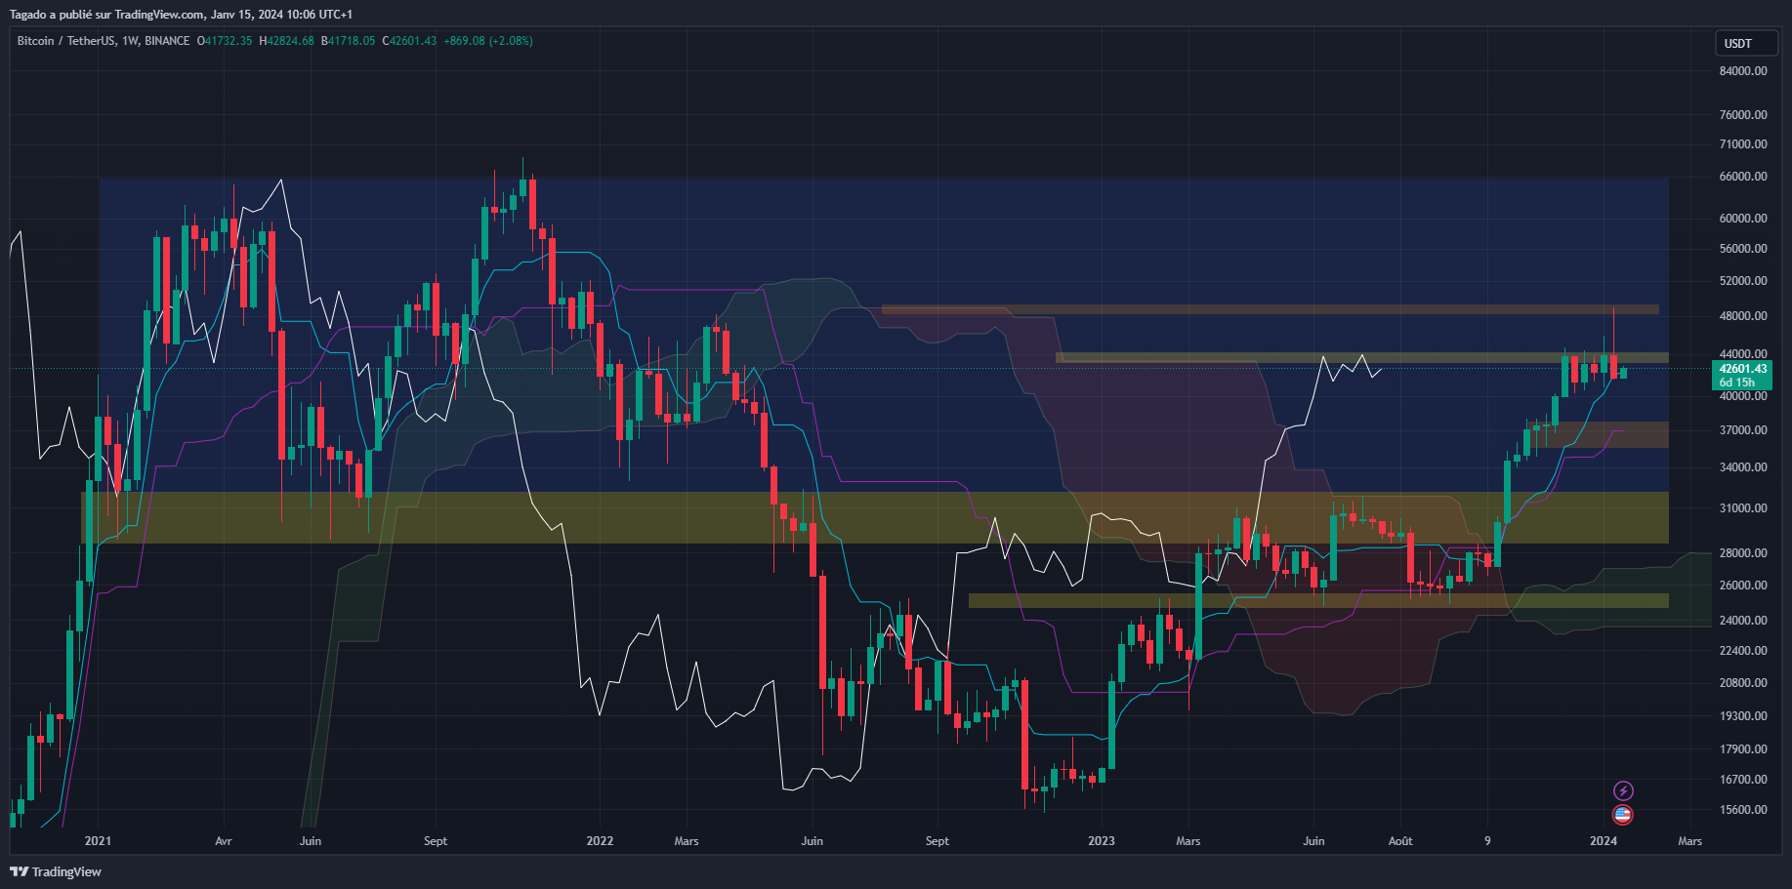Click the current price label 42601.43
The width and height of the screenshot is (1792, 889).
point(1743,369)
